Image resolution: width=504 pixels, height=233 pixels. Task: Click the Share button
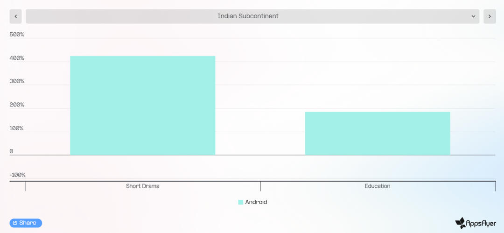coord(26,223)
